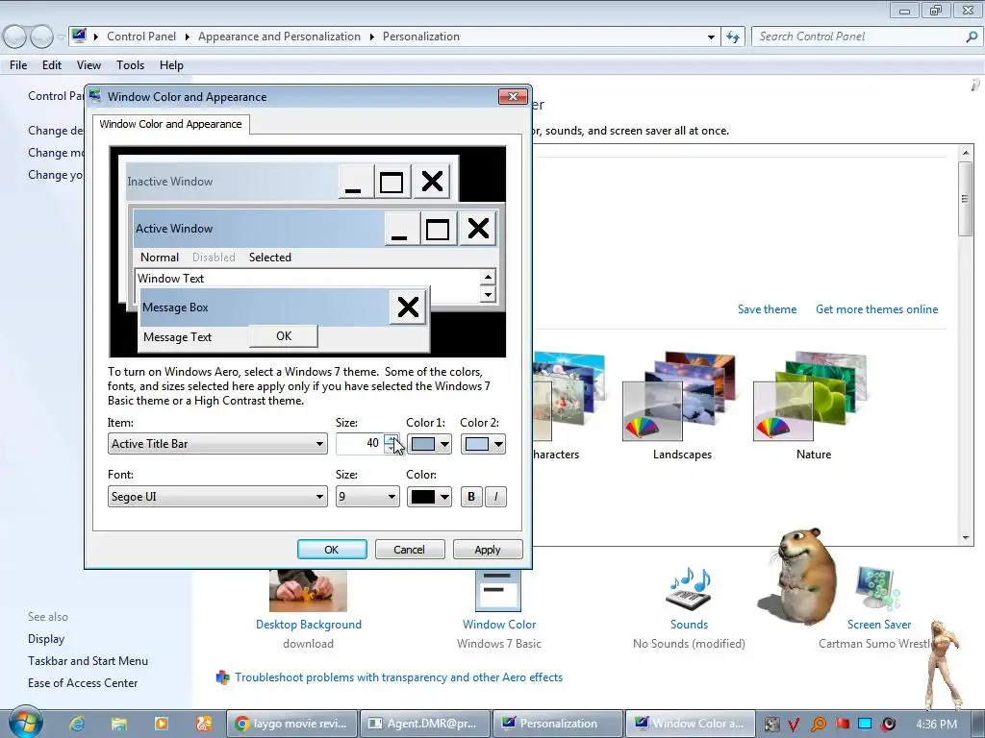
Task: Open the media player taskbar icon
Action: tap(162, 724)
